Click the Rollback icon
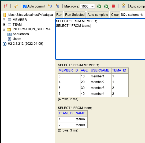The width and height of the screenshot is (145, 143). tap(50, 6)
